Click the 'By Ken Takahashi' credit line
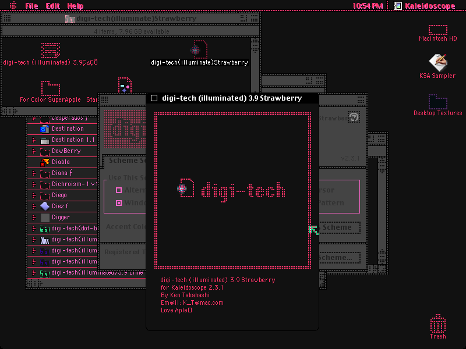The width and height of the screenshot is (466, 349). pos(185,295)
